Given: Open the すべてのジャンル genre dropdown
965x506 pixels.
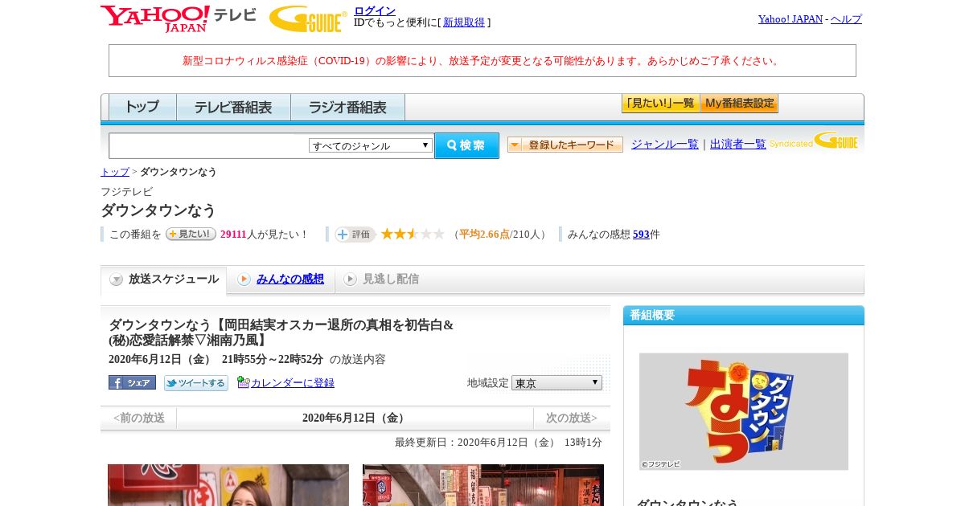Looking at the screenshot, I should (x=371, y=145).
